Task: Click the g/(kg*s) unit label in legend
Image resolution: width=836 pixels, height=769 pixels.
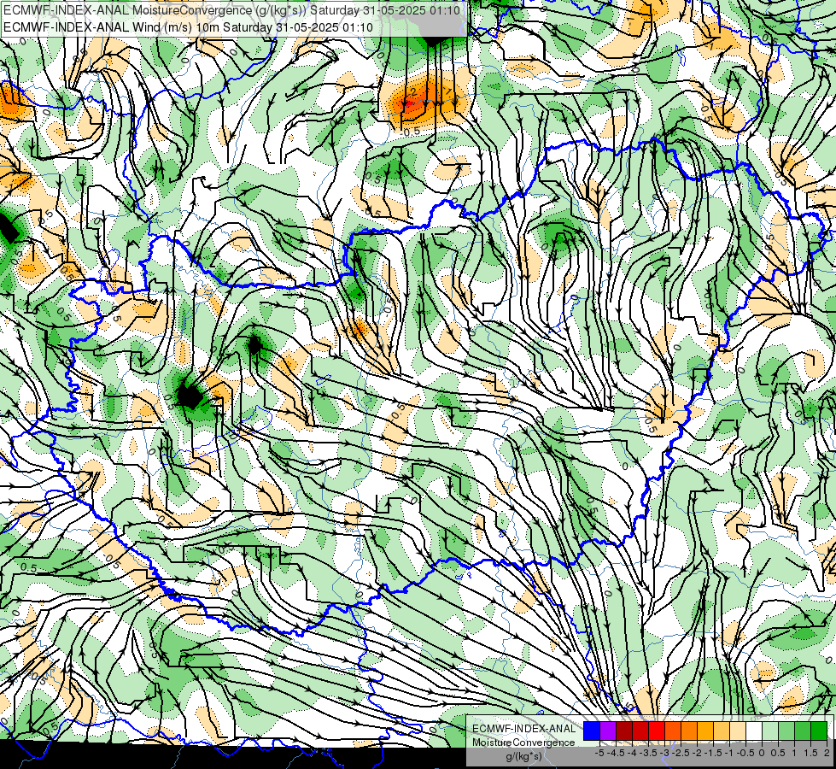Action: click(x=524, y=757)
